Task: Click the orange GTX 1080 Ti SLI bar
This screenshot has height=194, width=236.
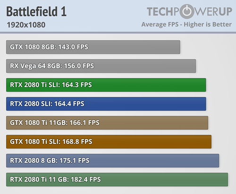Action: pyautogui.click(x=109, y=141)
